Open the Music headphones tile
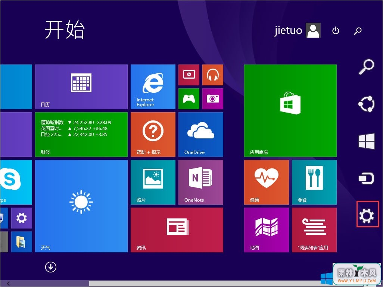Viewport: 383px width, 287px height. (213, 75)
